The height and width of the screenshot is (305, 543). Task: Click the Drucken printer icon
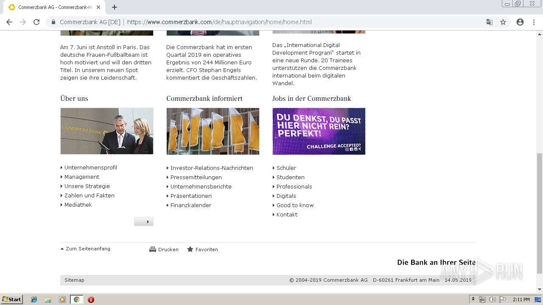(x=153, y=250)
